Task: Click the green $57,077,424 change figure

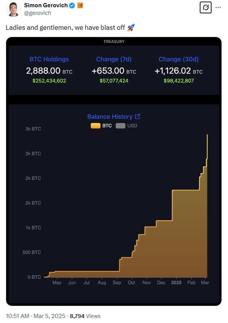Action: [x=114, y=80]
